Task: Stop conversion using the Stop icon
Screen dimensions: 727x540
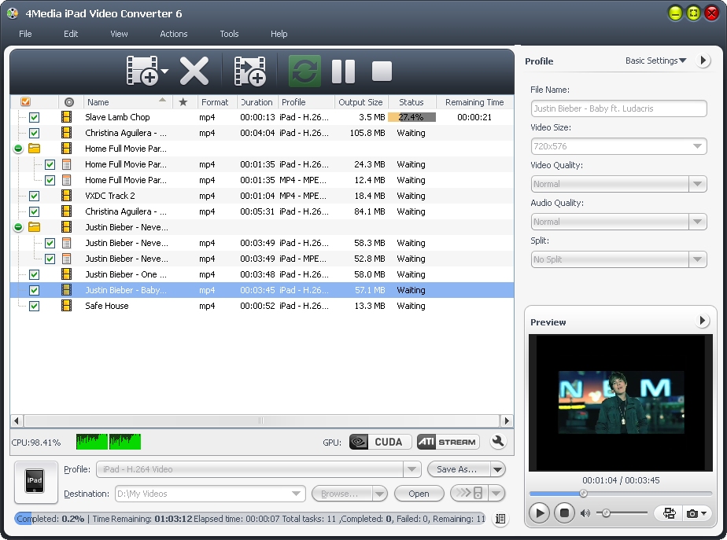Action: coord(382,71)
